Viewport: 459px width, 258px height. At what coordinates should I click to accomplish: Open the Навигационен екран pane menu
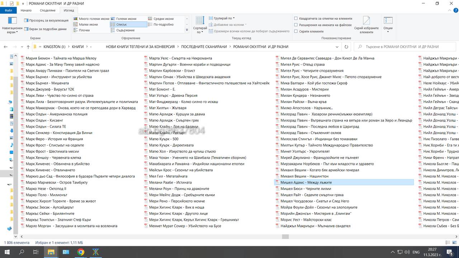tap(12, 26)
